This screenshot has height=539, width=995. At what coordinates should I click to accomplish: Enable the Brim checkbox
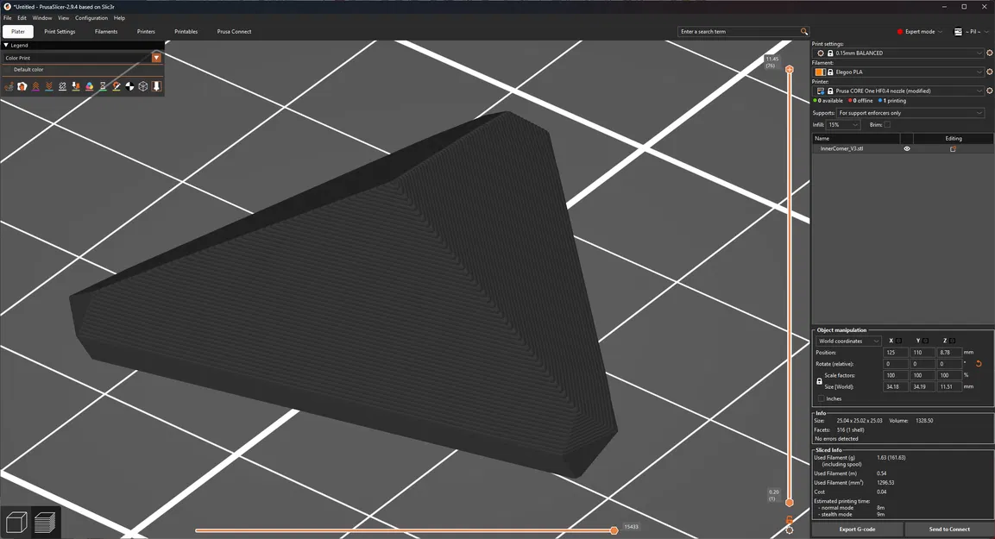coord(887,125)
